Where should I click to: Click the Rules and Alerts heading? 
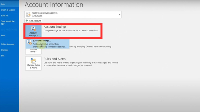[54, 59]
